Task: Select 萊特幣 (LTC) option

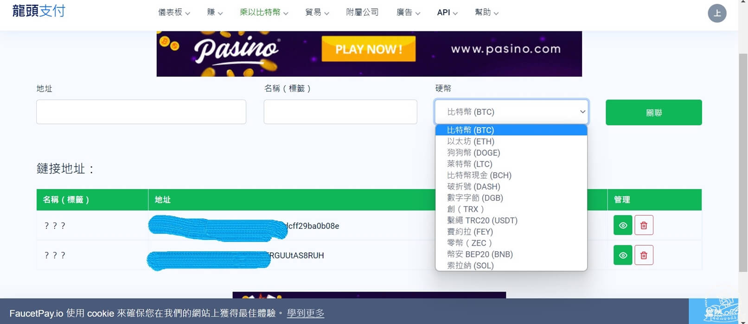Action: pyautogui.click(x=511, y=164)
